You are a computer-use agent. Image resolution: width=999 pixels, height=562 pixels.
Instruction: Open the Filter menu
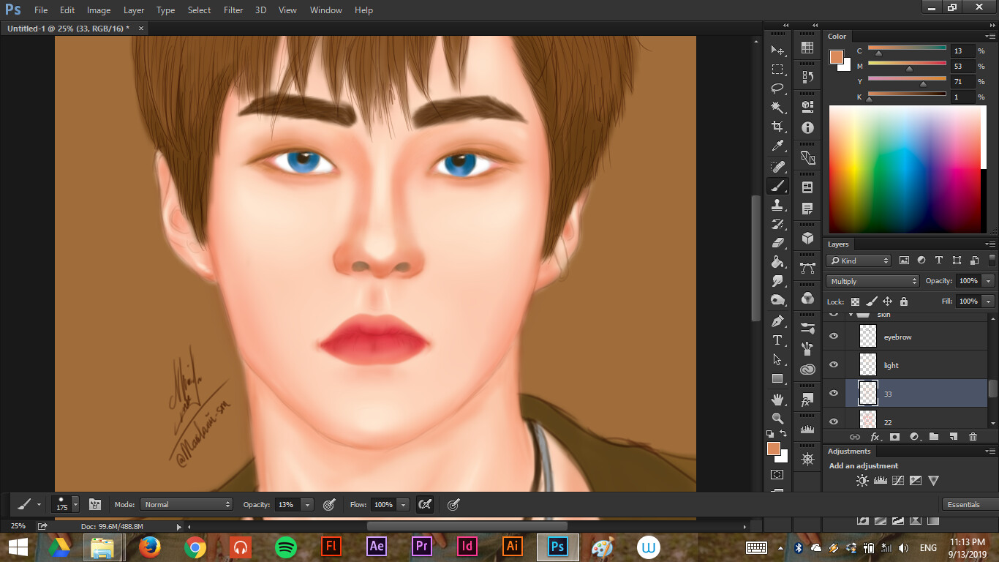(233, 10)
